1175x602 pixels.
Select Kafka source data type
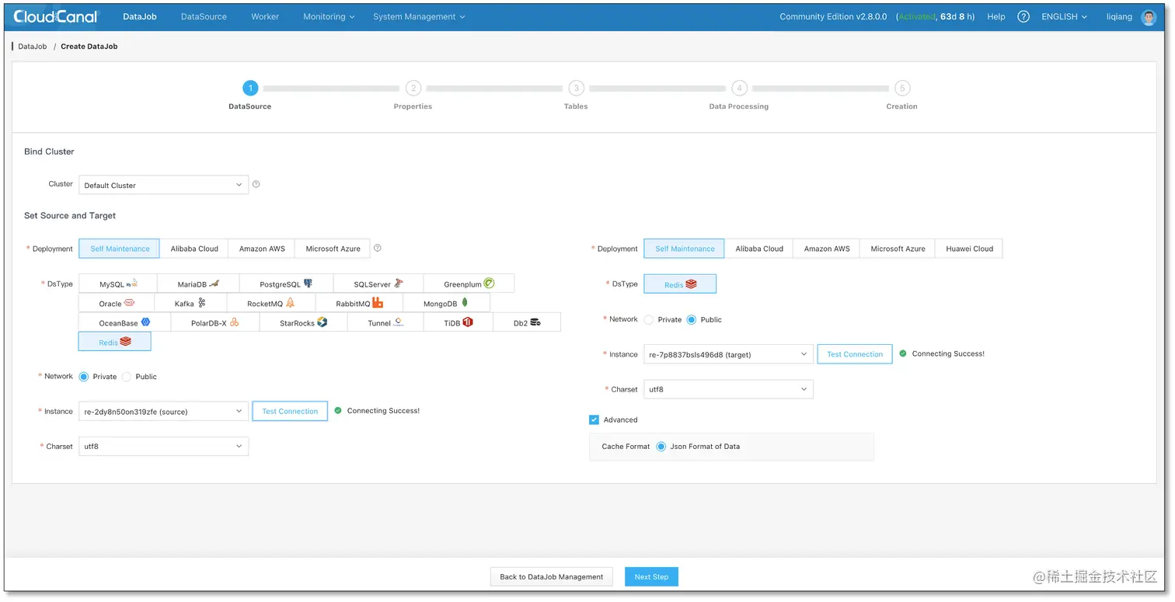[x=190, y=304]
